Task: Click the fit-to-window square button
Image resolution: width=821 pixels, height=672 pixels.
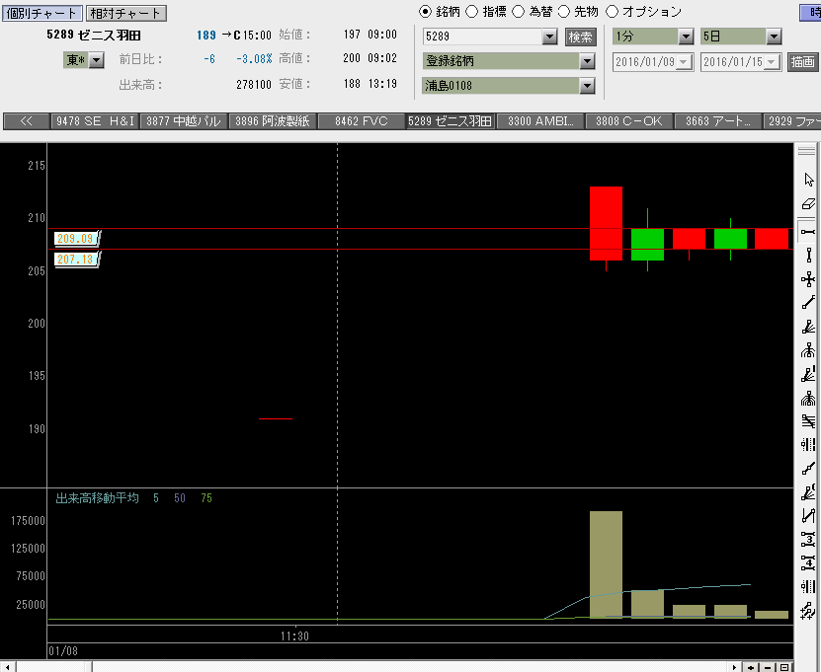Action: (784, 667)
